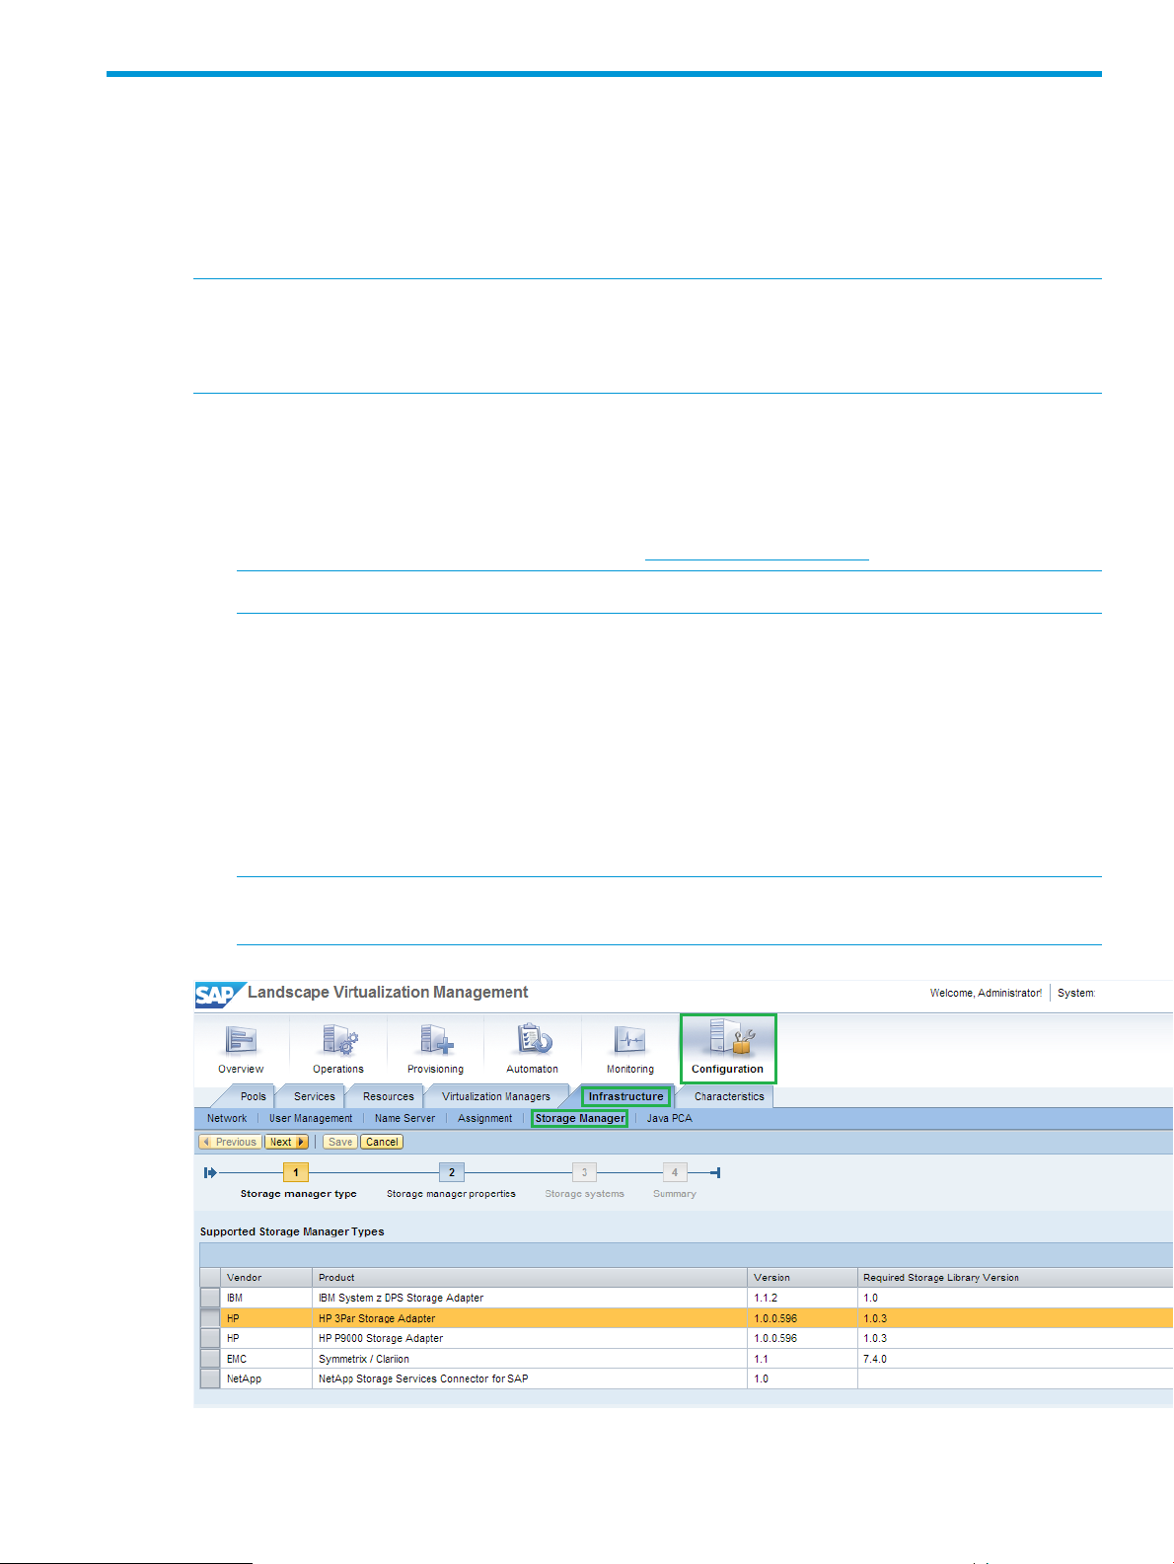Go to the Network sub-tab
Viewport: 1174px width, 1564px height.
tap(227, 1118)
